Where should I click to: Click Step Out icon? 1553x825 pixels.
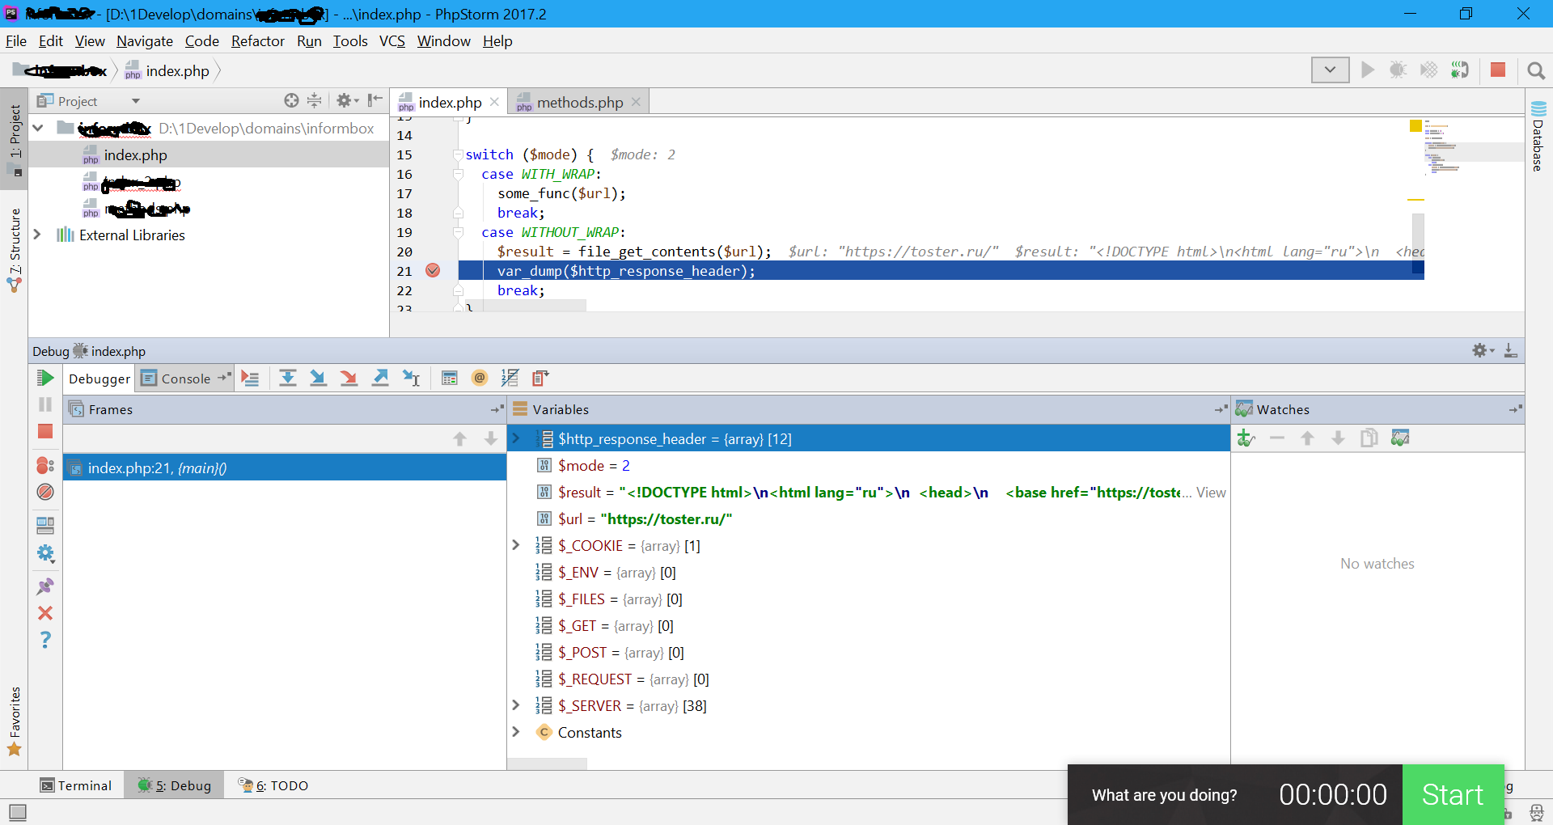(x=380, y=379)
